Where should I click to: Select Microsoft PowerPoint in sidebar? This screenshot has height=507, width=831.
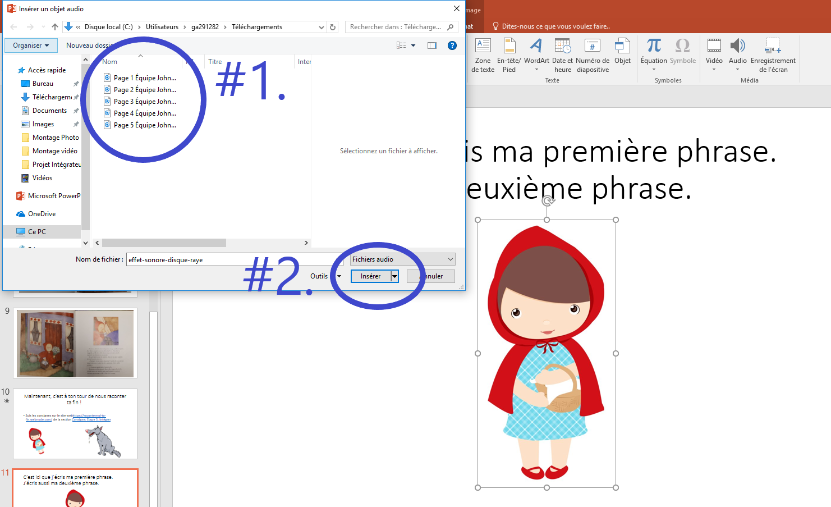coord(48,196)
